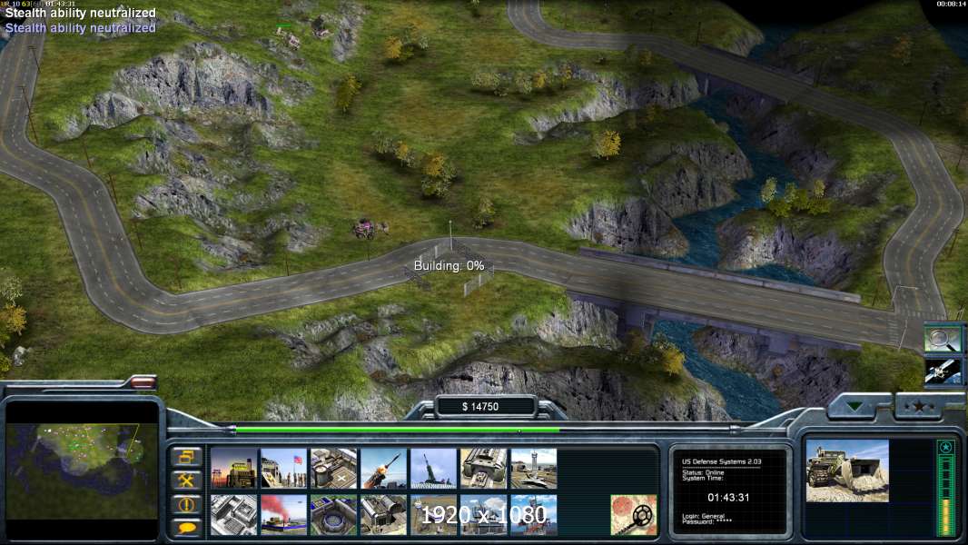This screenshot has height=545, width=968.
Task: Open the overlapping windows button on the control bar
Action: [x=186, y=457]
